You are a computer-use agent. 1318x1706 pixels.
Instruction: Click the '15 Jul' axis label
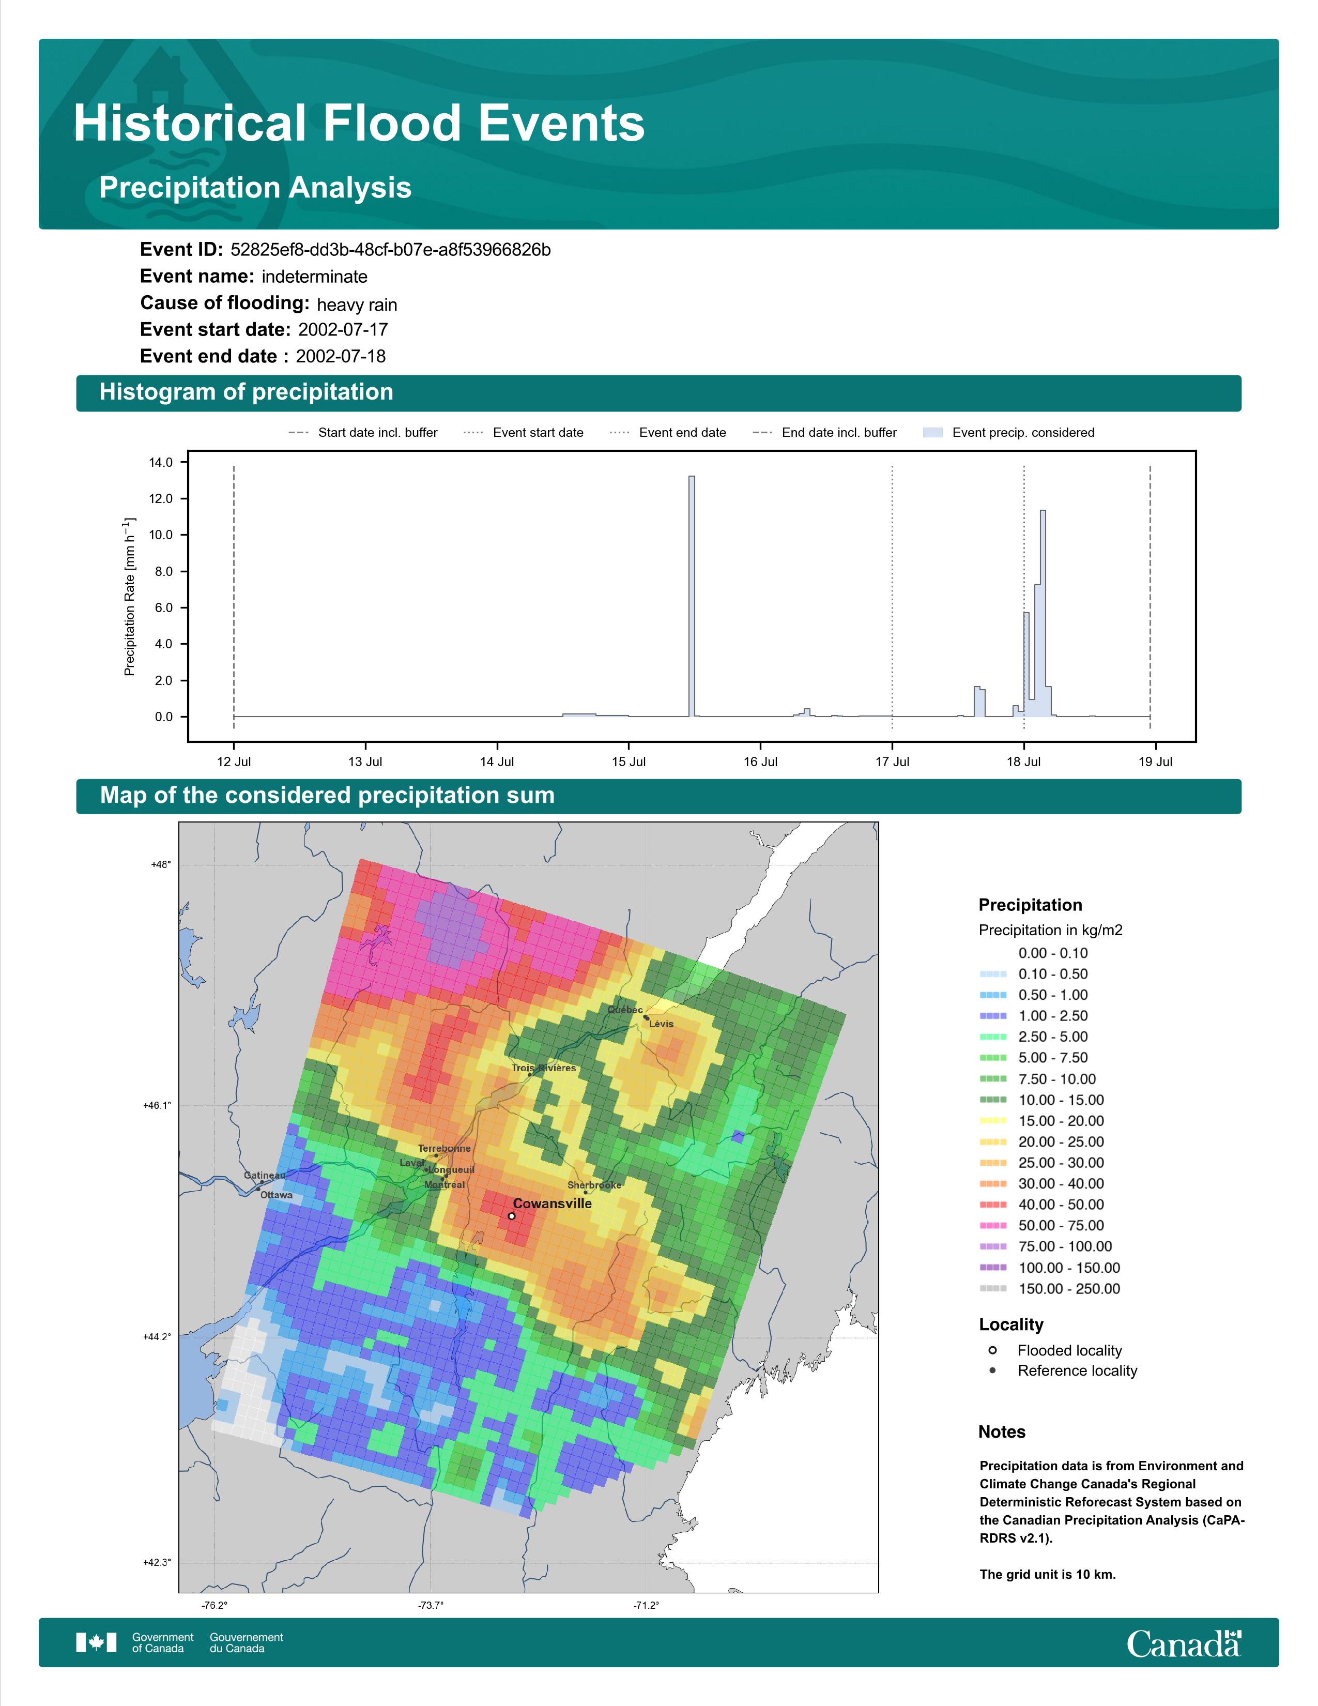click(x=629, y=761)
